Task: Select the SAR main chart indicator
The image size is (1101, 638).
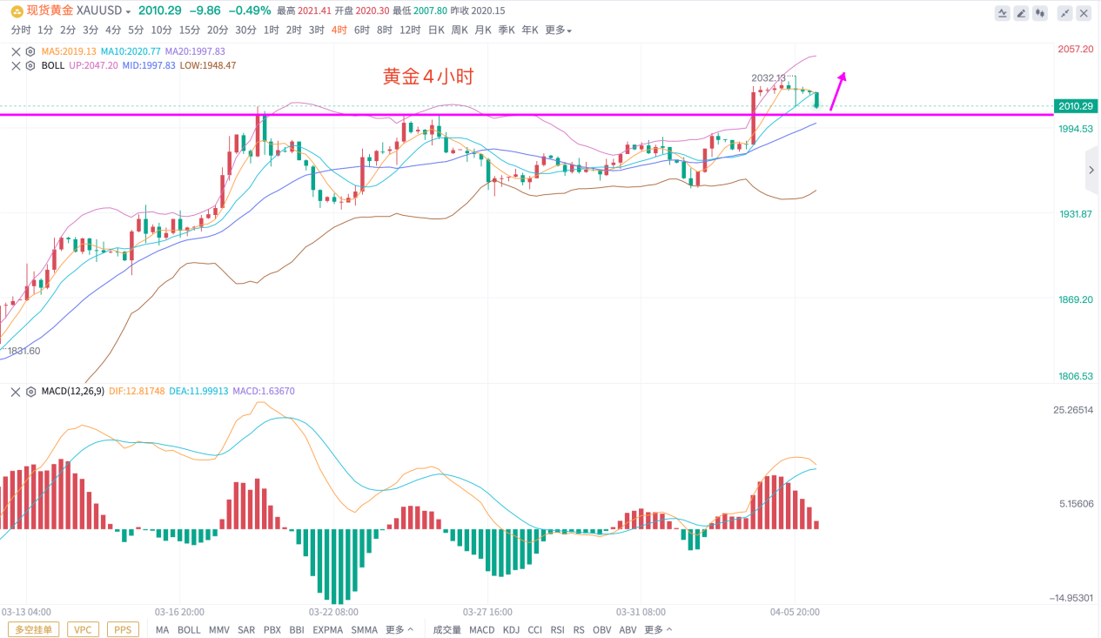Action: tap(246, 629)
